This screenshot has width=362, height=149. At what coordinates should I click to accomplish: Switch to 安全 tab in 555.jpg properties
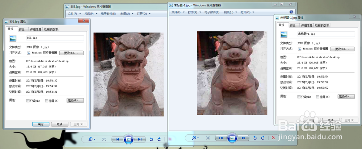tap(22, 29)
